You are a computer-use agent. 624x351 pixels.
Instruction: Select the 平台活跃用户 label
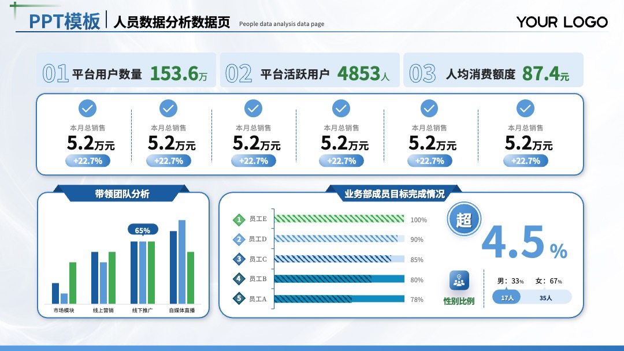tap(295, 74)
